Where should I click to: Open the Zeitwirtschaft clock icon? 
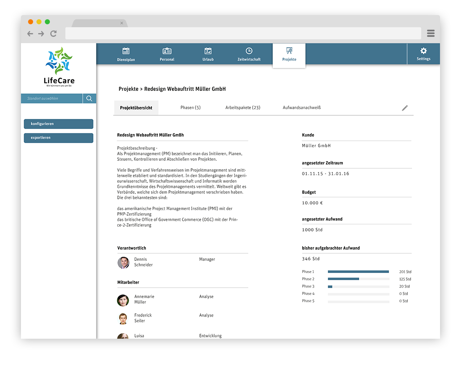point(249,51)
